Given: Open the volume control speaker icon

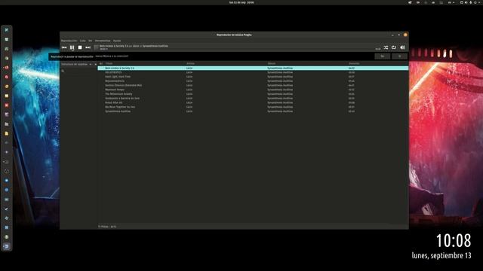Looking at the screenshot, I should pos(402,47).
